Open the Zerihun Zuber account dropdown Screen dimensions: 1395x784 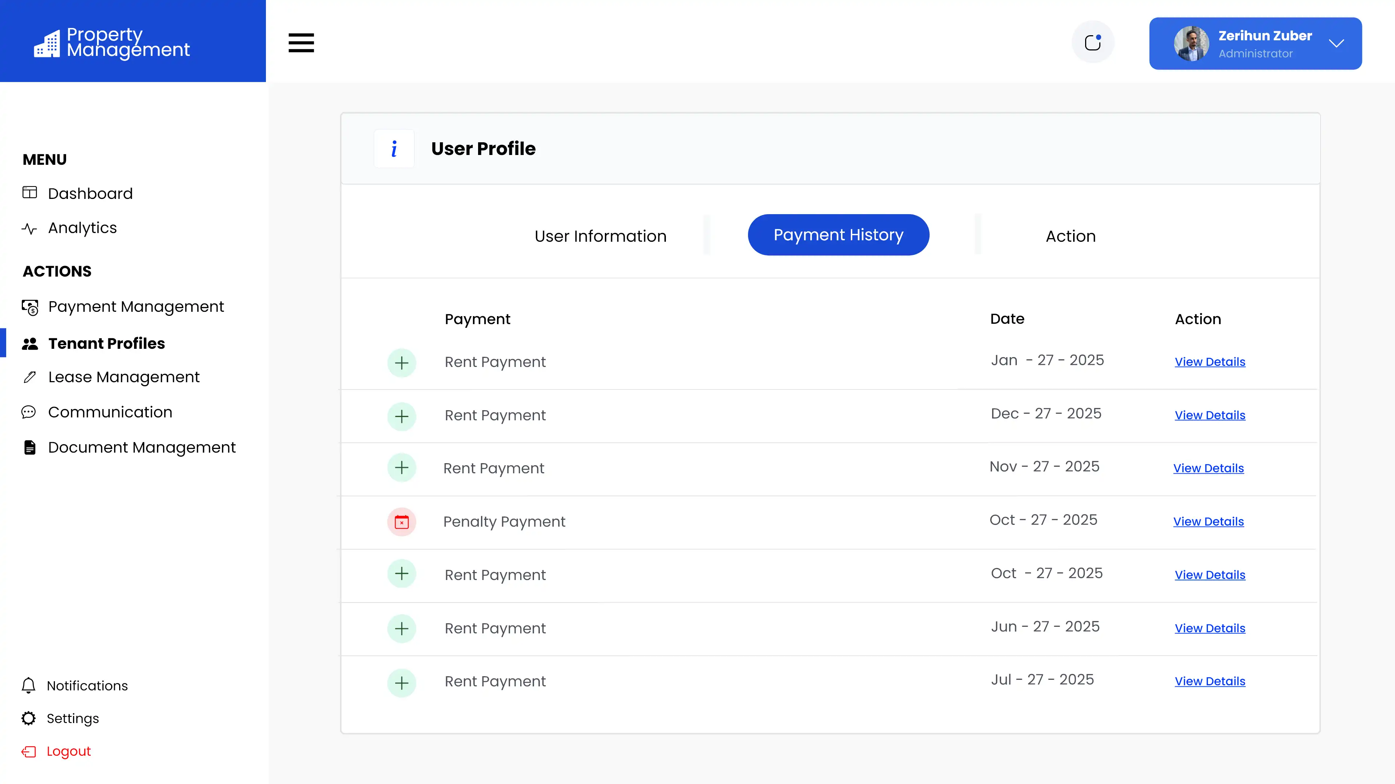point(1336,43)
